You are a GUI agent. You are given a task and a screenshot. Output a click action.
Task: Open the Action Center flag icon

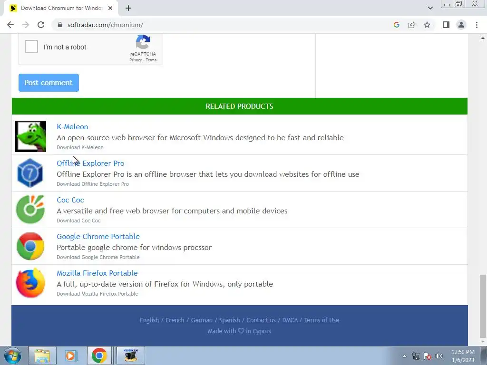(428, 356)
